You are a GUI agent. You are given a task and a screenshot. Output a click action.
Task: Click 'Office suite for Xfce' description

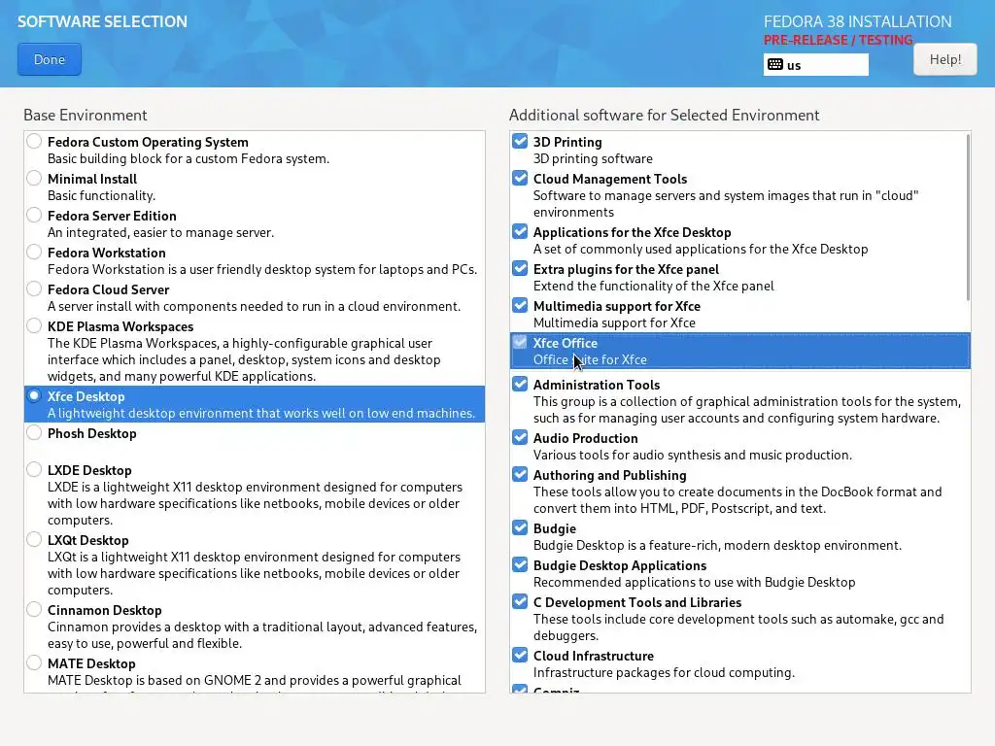[590, 359]
